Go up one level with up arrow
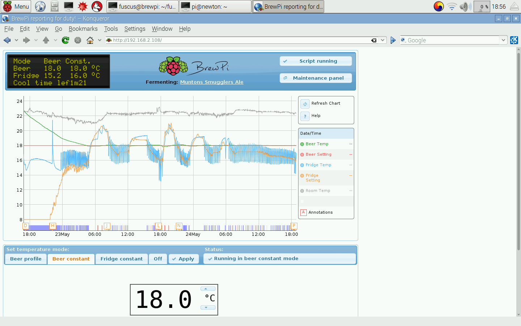 pos(46,40)
